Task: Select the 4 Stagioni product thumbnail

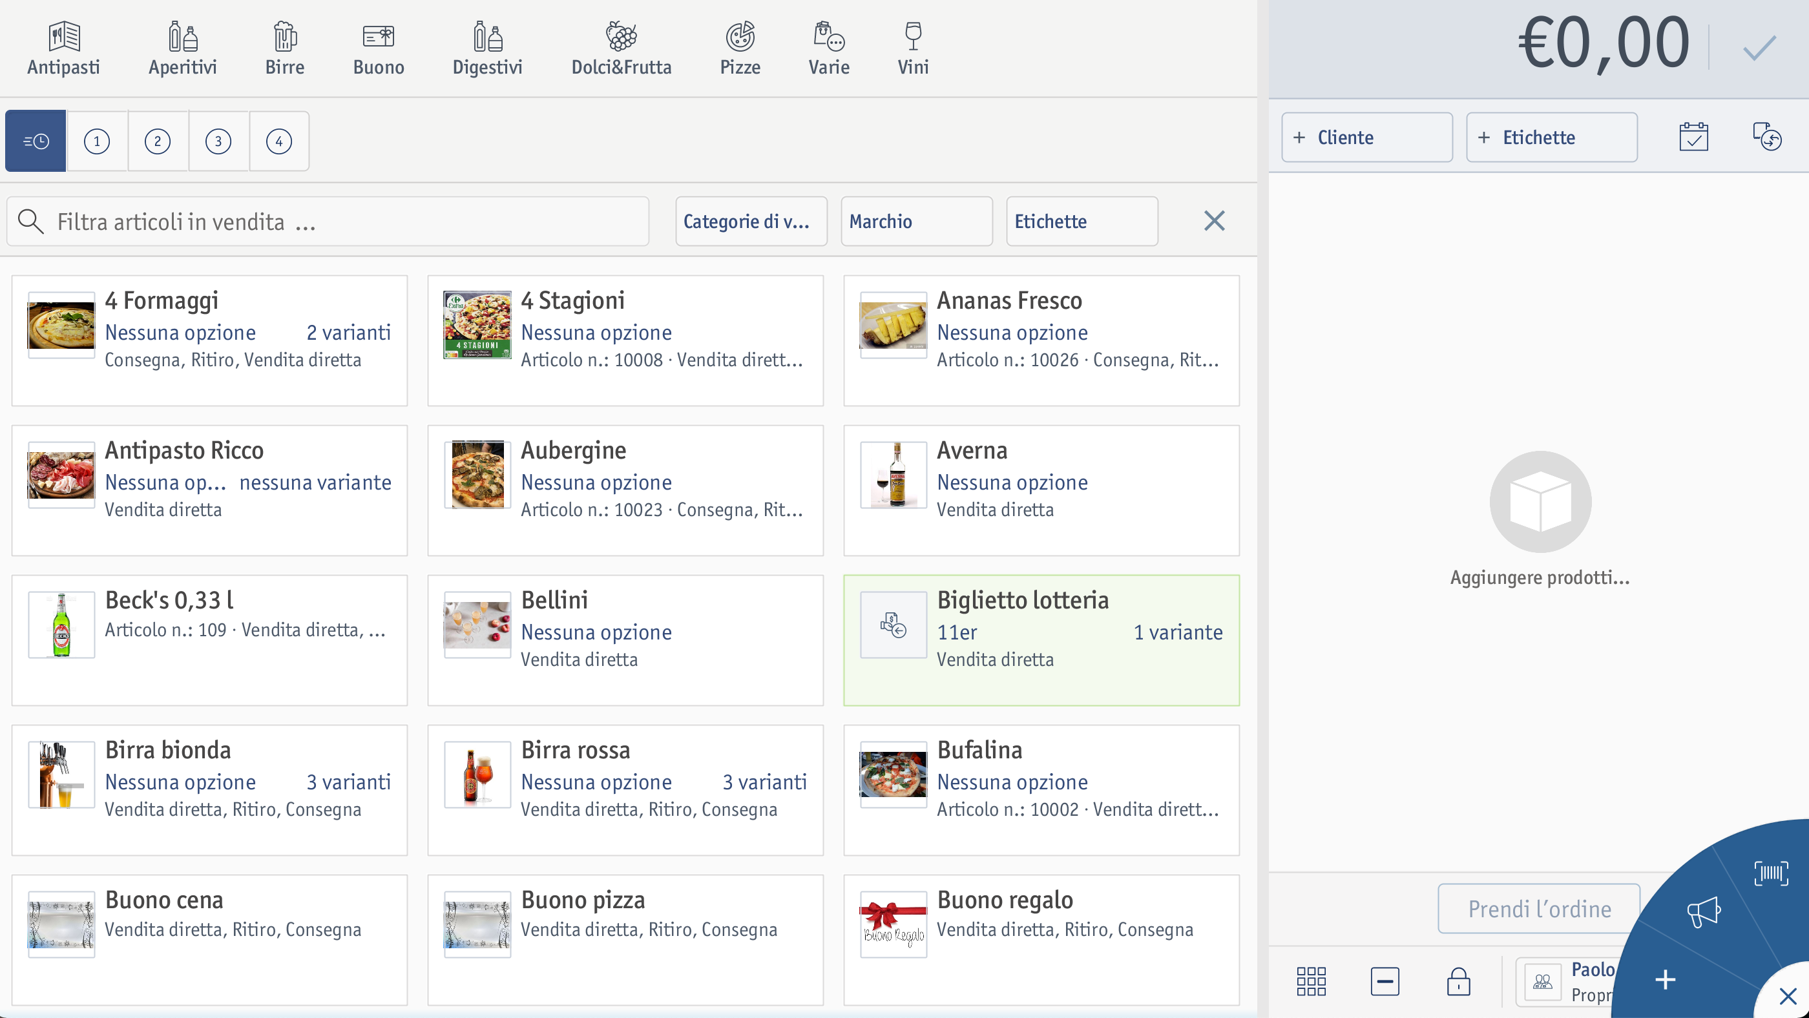Action: click(x=477, y=325)
